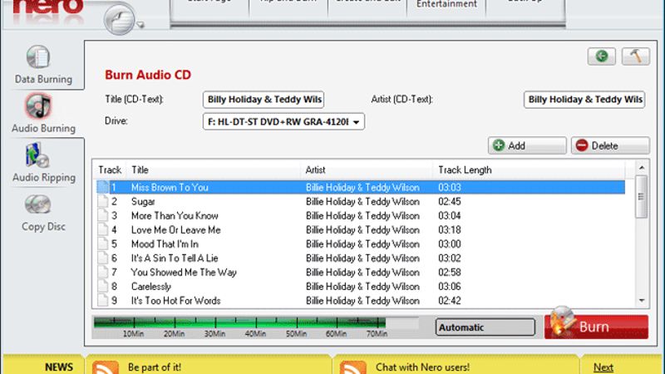Click the file icon of track 3
The width and height of the screenshot is (665, 374).
[x=102, y=215]
